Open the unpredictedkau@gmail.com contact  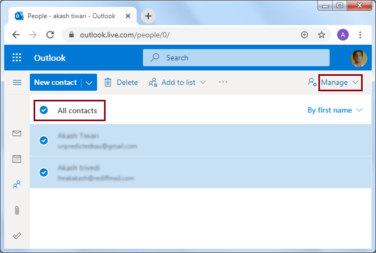click(x=201, y=140)
